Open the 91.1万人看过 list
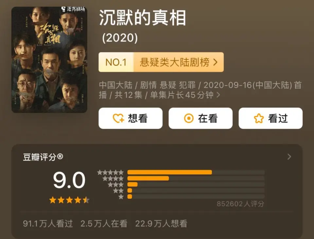 [48, 224]
